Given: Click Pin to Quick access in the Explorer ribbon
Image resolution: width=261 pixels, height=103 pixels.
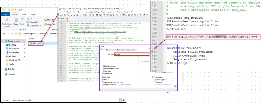Looking at the screenshot, I should pos(7,22).
